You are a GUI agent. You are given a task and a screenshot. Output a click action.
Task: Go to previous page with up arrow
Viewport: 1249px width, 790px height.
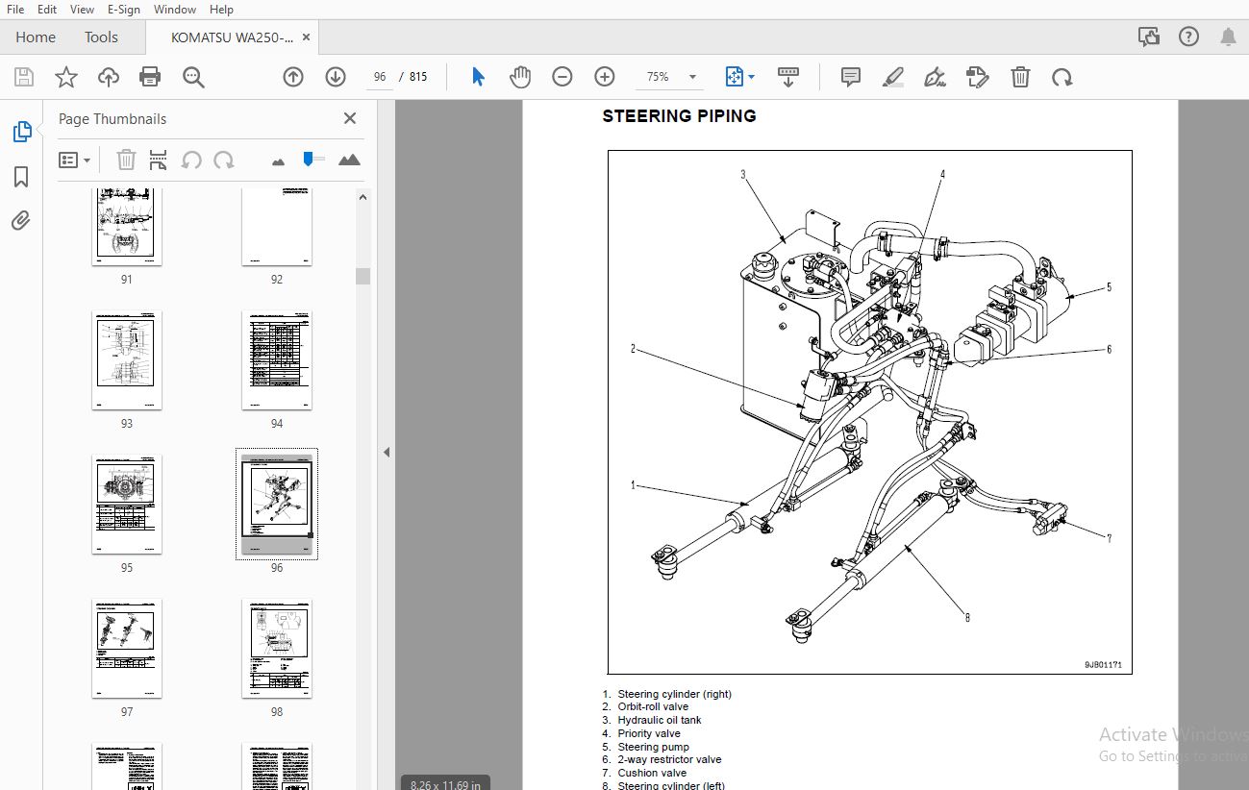293,77
